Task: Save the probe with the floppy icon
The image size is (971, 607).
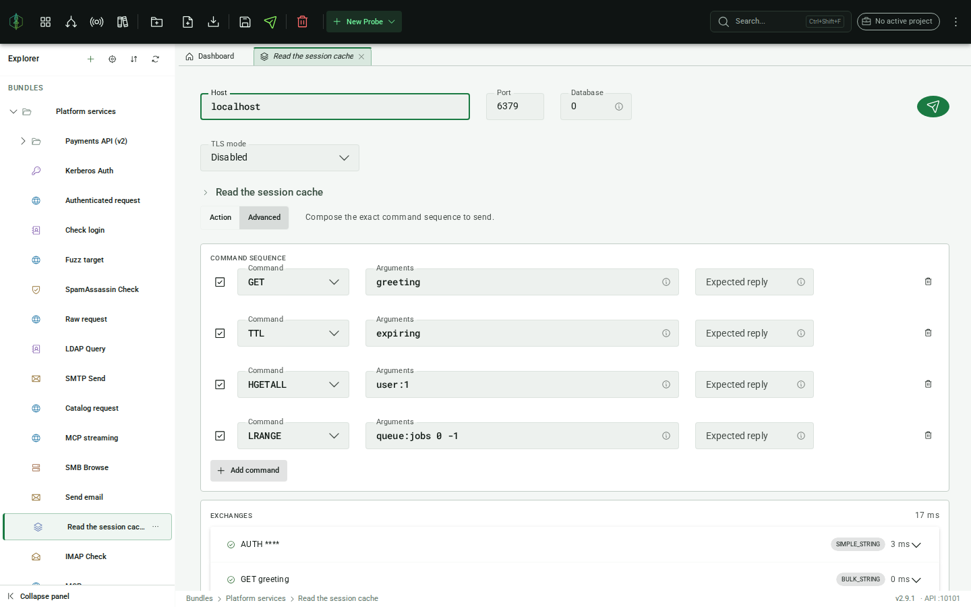Action: pyautogui.click(x=245, y=22)
